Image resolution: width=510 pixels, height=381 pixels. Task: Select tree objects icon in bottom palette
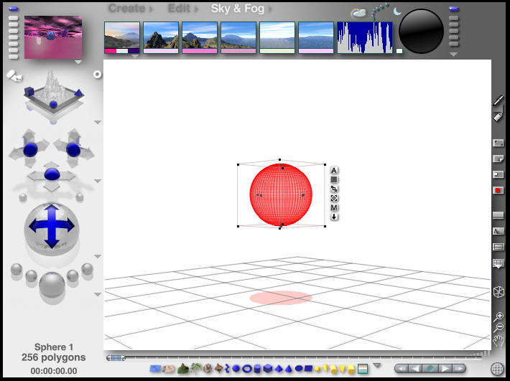coord(195,368)
